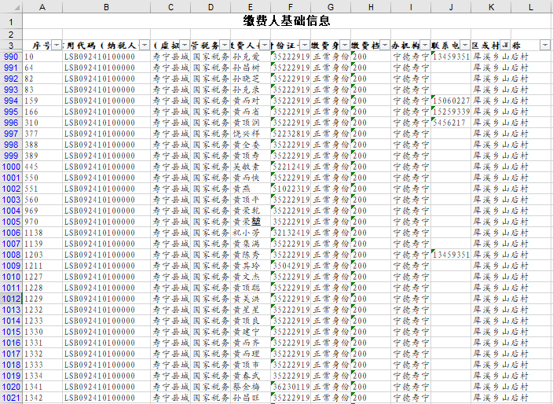553x404 pixels.
Task: Select column L header
Action: (531, 7)
